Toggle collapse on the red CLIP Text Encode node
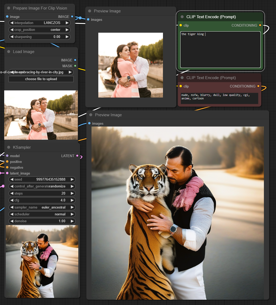The image size is (276, 305). click(x=182, y=78)
